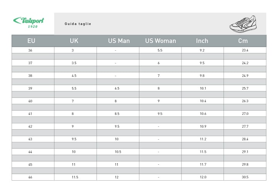Click the Guida taglie title text

[78, 24]
